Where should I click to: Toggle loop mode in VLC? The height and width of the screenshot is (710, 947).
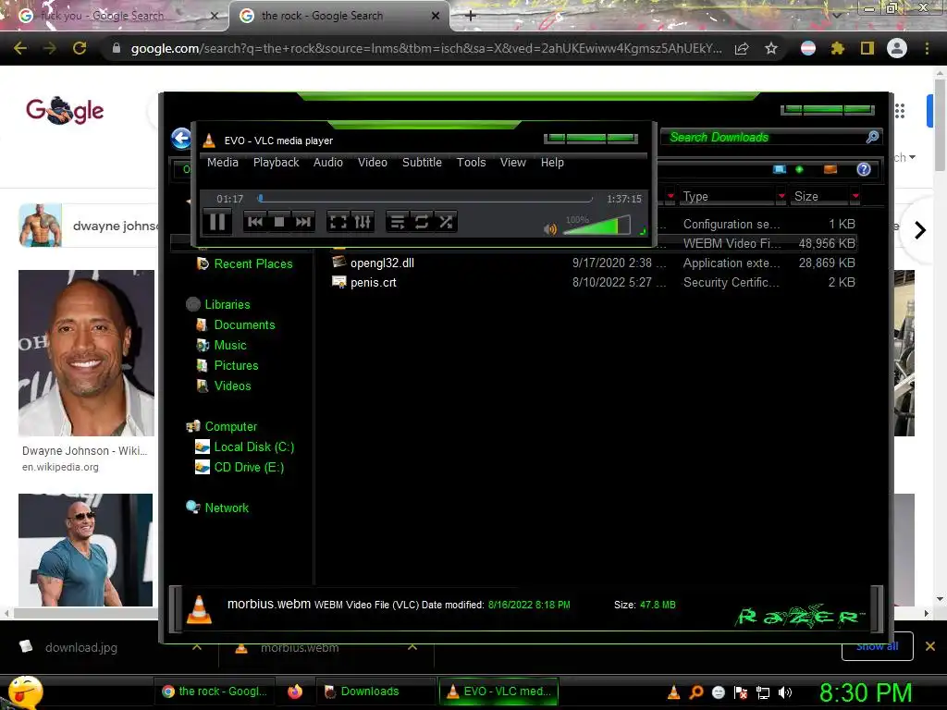422,222
